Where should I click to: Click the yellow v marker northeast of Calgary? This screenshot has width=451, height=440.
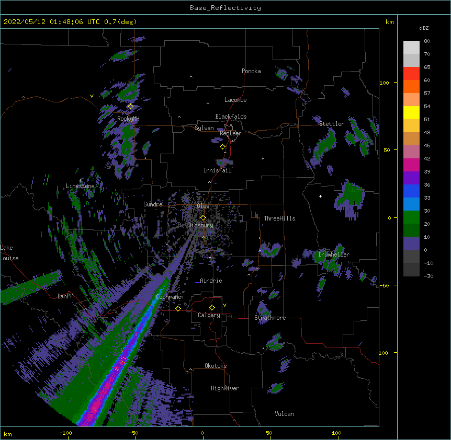click(224, 305)
